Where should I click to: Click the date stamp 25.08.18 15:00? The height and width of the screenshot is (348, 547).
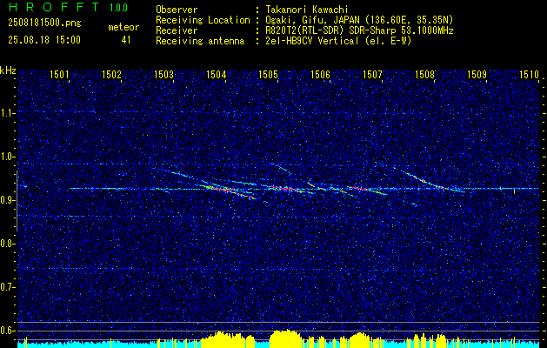click(44, 40)
